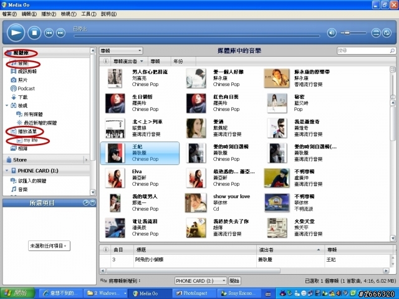The height and width of the screenshot is (299, 399).
Task: Open the 專輯 view dropdown
Action: tap(121, 50)
